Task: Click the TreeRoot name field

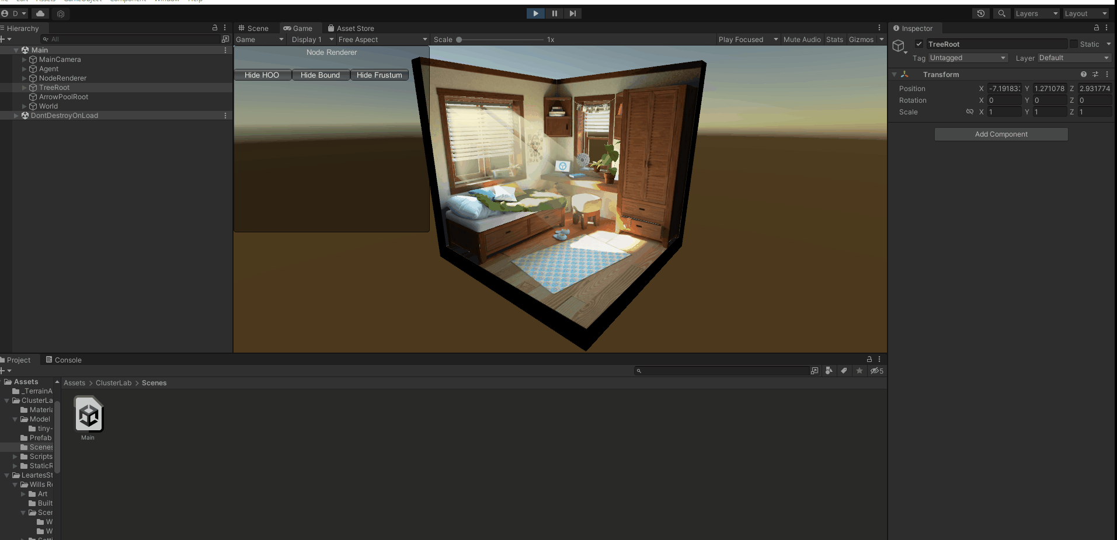Action: [996, 44]
